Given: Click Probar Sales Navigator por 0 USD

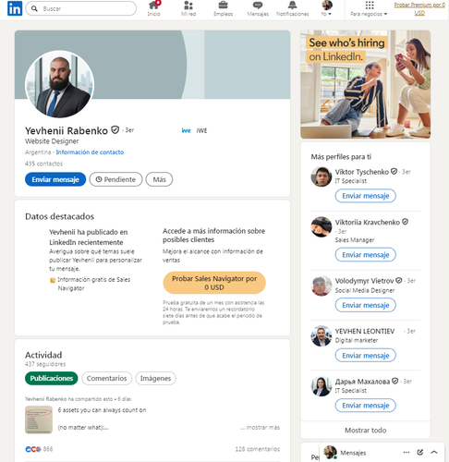Looking at the screenshot, I should [214, 283].
